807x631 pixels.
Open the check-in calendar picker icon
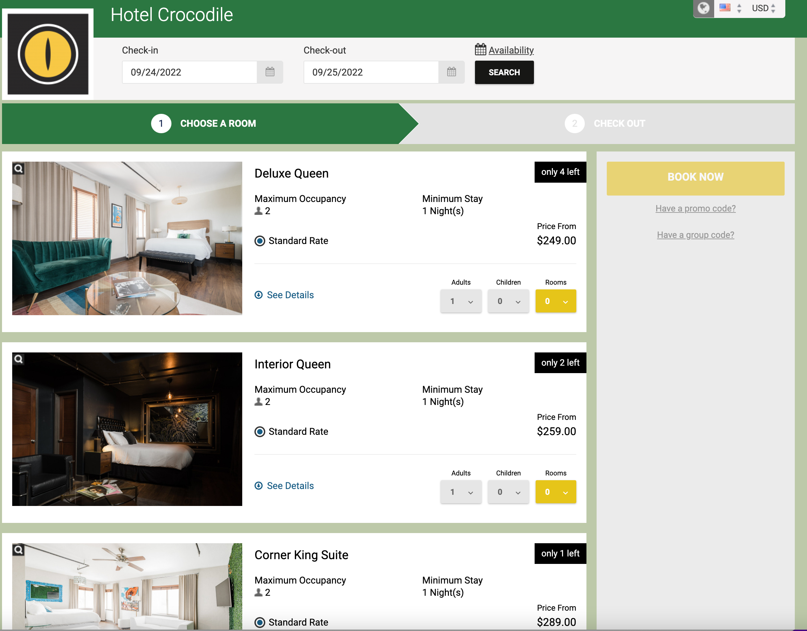point(270,72)
